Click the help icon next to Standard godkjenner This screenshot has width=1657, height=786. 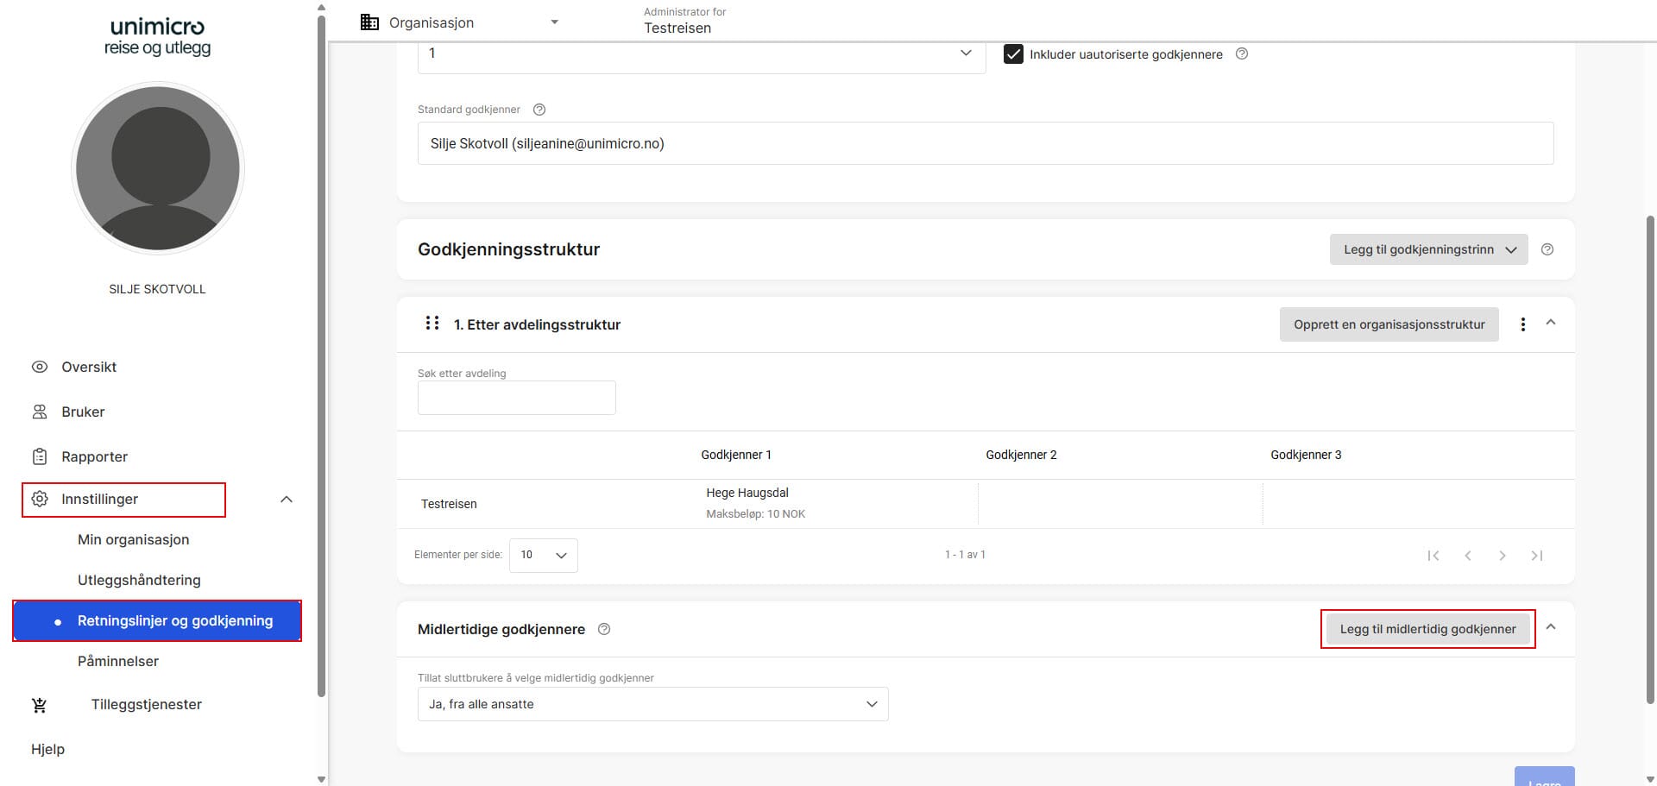coord(539,110)
